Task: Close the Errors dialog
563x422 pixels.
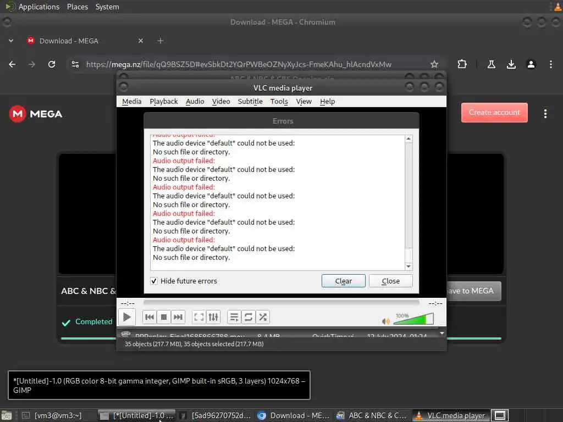Action: click(x=391, y=281)
